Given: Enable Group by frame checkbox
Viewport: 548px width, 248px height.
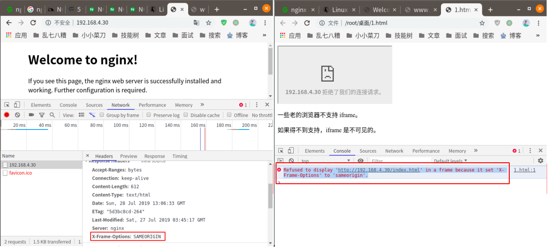Looking at the screenshot, I should [x=102, y=115].
